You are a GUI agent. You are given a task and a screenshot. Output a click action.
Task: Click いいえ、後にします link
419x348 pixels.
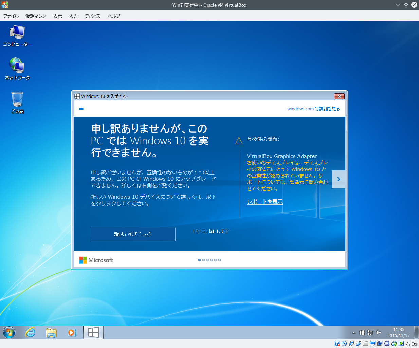[x=211, y=231]
